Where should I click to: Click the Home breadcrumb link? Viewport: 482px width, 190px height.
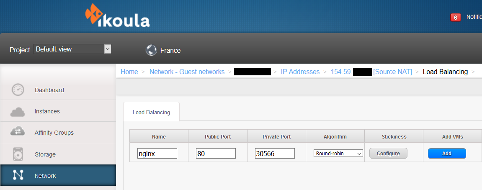(129, 72)
